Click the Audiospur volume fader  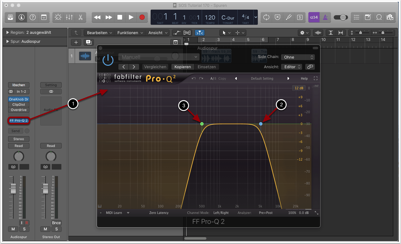[x=13, y=187]
